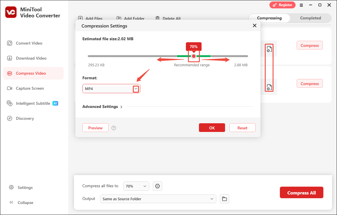Confirm with the OK button

pyautogui.click(x=212, y=128)
